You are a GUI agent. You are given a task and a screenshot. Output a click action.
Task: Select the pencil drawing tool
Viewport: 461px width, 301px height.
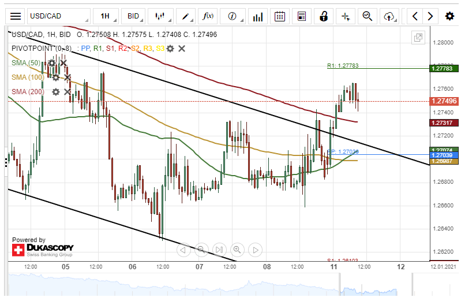186,16
